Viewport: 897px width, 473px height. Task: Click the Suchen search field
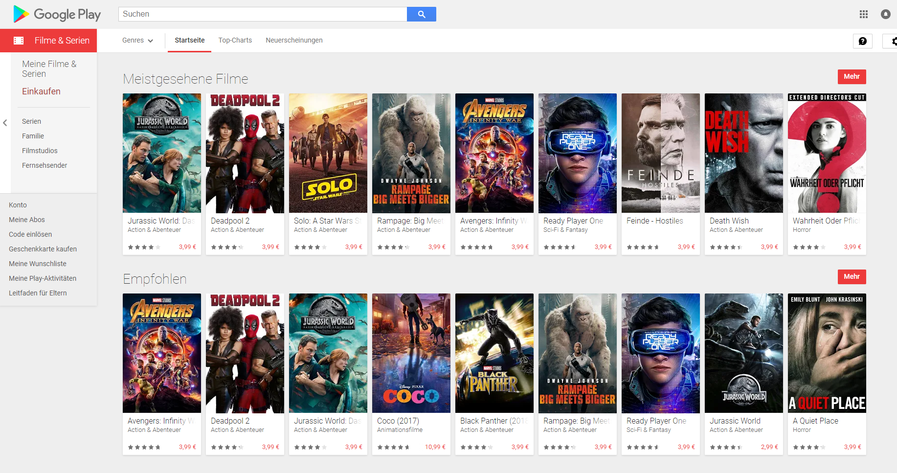[x=263, y=14]
